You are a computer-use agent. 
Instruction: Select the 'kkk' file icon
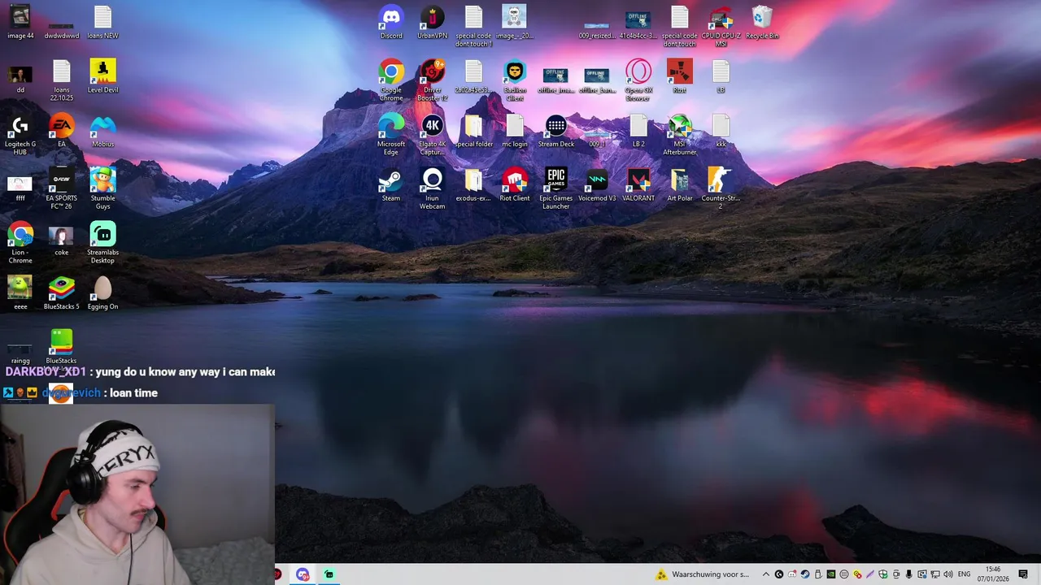click(721, 131)
